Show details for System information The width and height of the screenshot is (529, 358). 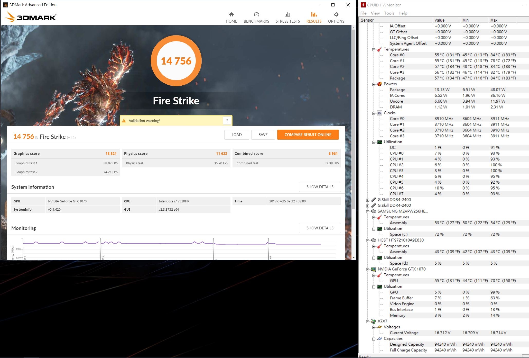320,187
